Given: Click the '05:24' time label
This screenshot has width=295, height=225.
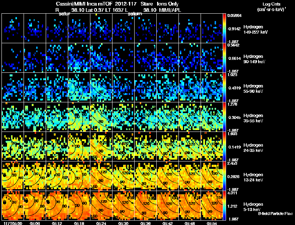Looking at the screenshot, I should 101,223.
